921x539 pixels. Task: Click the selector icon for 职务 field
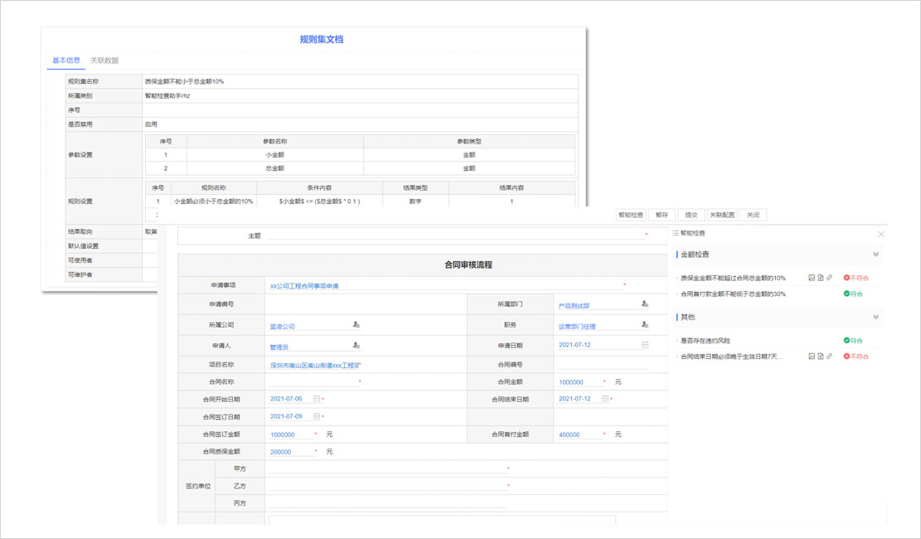pyautogui.click(x=645, y=326)
